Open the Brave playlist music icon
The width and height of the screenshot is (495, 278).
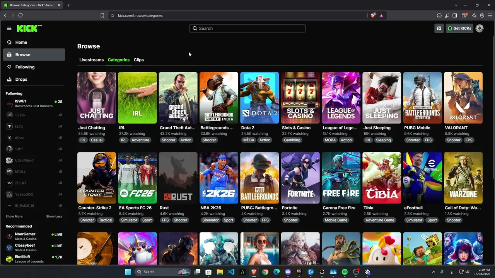click(447, 15)
